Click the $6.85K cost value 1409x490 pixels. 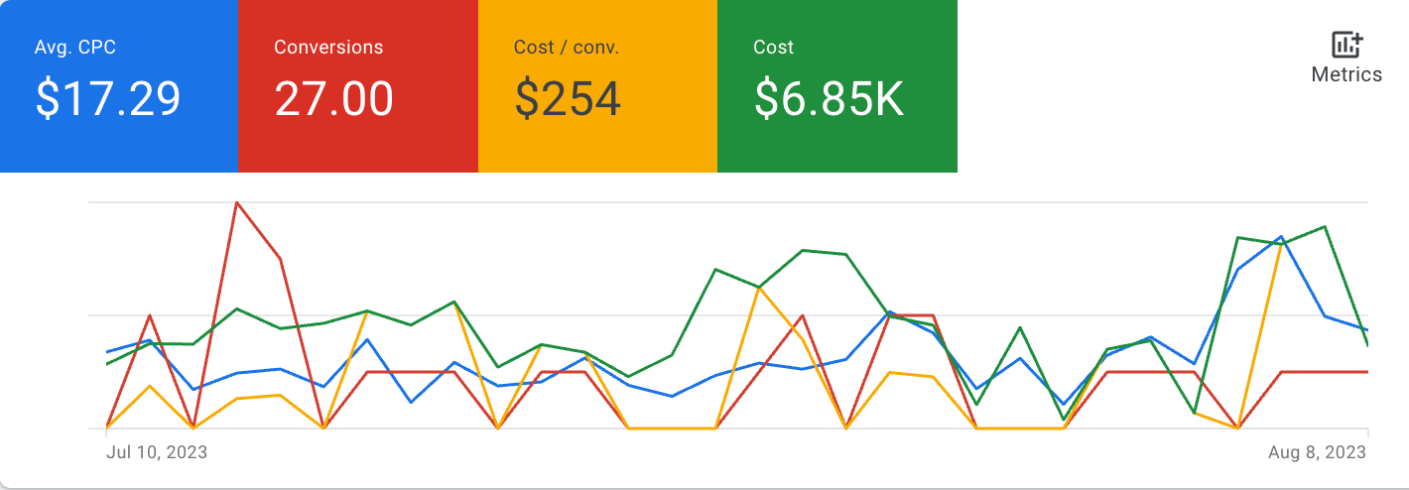[x=830, y=99]
